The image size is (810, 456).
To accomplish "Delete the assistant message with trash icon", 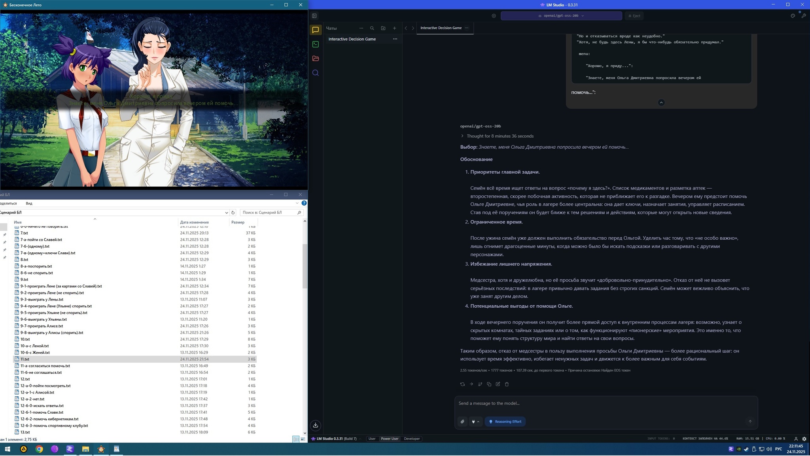I will [x=507, y=384].
